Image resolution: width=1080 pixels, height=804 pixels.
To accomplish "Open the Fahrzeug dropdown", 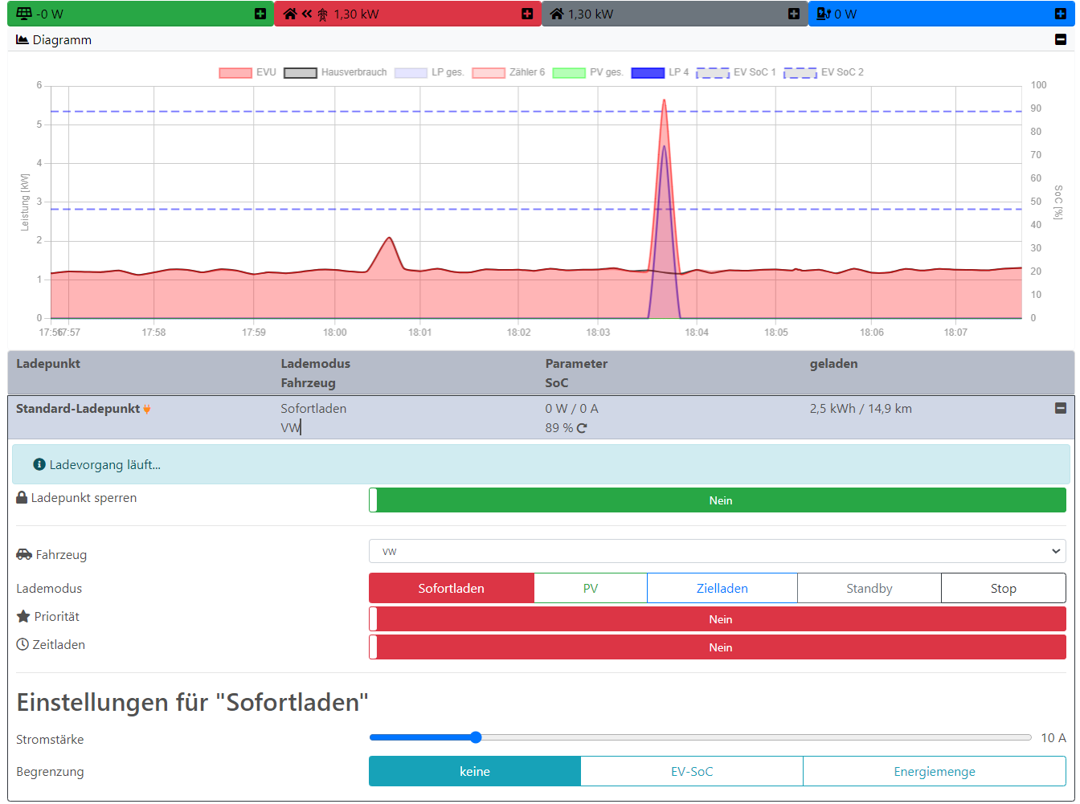I will (x=717, y=551).
